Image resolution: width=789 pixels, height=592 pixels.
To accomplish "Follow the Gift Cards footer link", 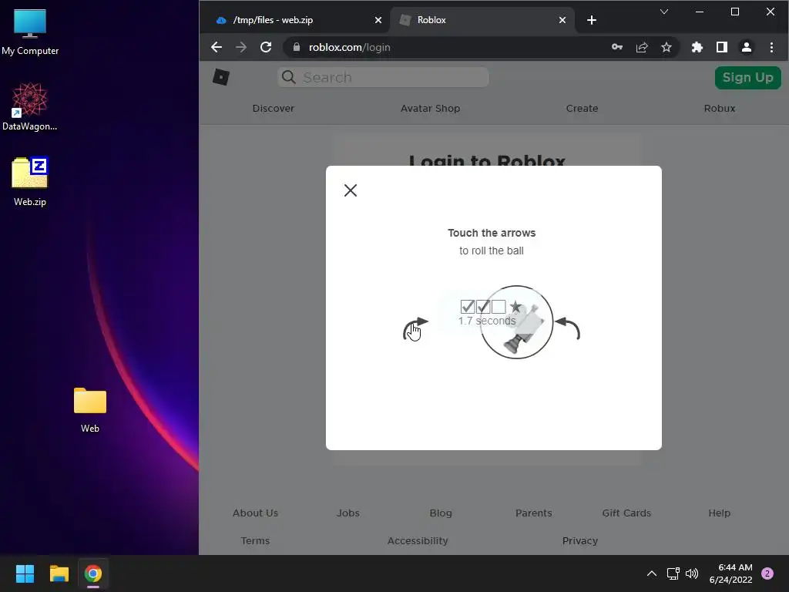I will (626, 513).
